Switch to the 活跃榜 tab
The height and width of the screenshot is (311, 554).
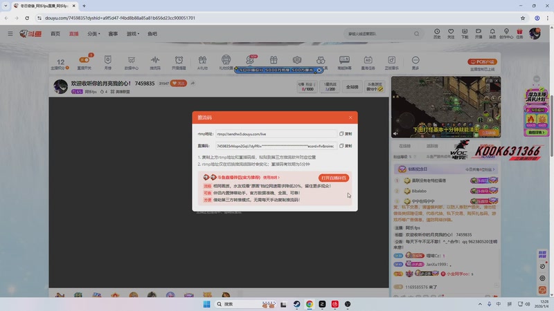[432, 146]
